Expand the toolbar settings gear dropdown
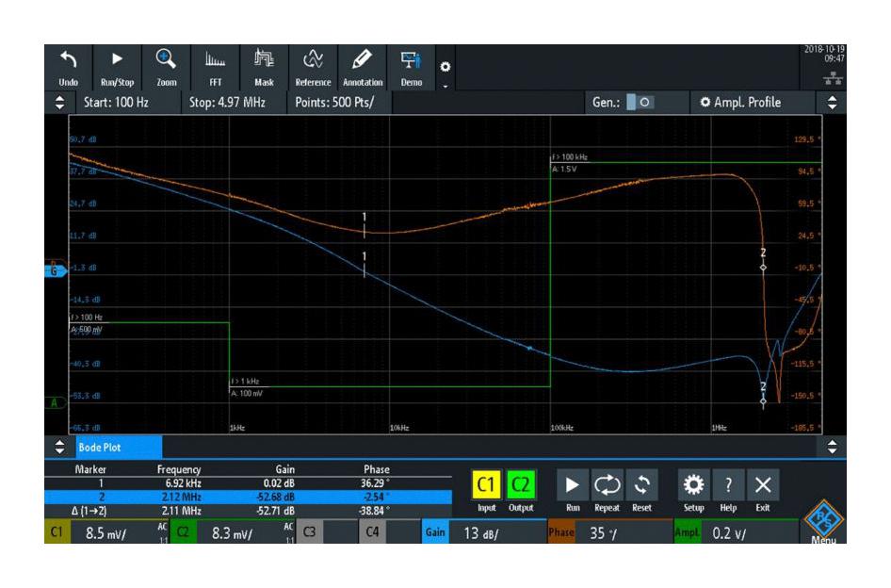891x588 pixels. pyautogui.click(x=445, y=72)
